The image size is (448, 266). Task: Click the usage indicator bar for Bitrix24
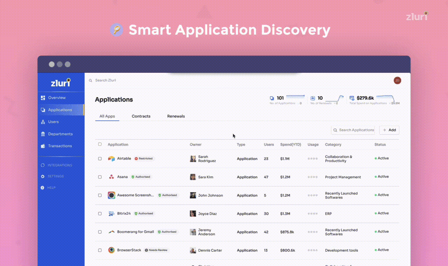pyautogui.click(x=312, y=213)
